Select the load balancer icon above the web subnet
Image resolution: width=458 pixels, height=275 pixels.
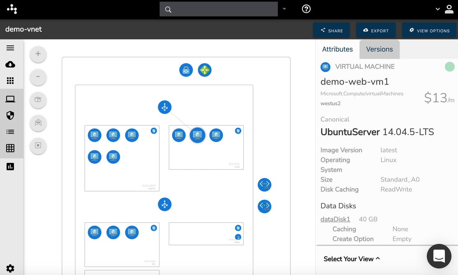coord(164,107)
